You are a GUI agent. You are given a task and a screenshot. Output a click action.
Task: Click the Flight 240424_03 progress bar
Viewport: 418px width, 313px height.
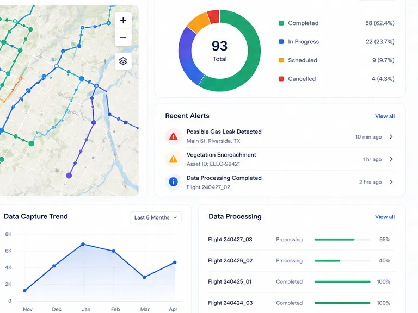click(342, 303)
